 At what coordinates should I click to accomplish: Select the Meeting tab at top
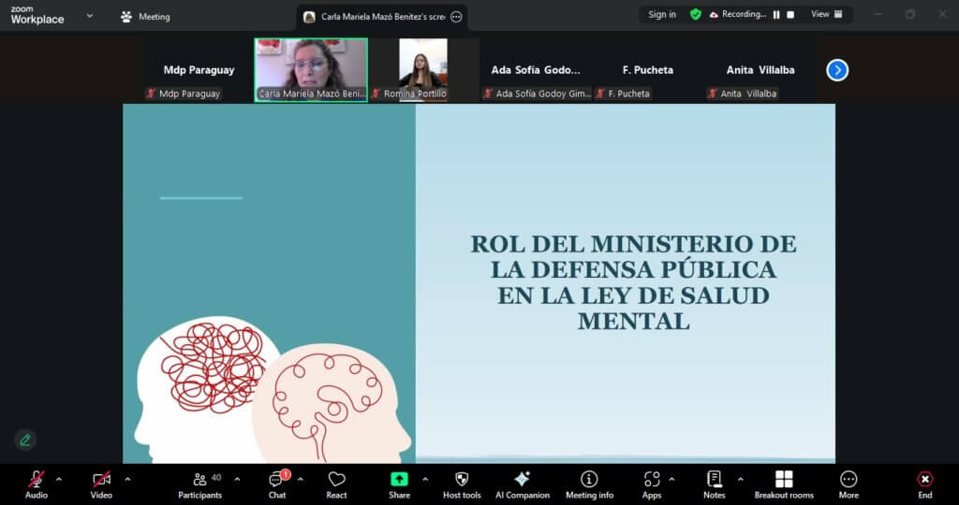pyautogui.click(x=145, y=17)
